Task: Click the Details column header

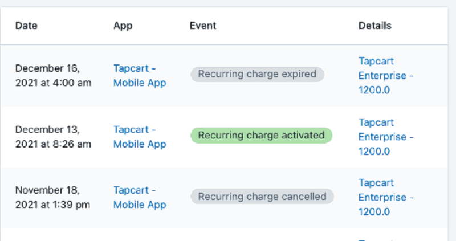Action: pos(374,26)
